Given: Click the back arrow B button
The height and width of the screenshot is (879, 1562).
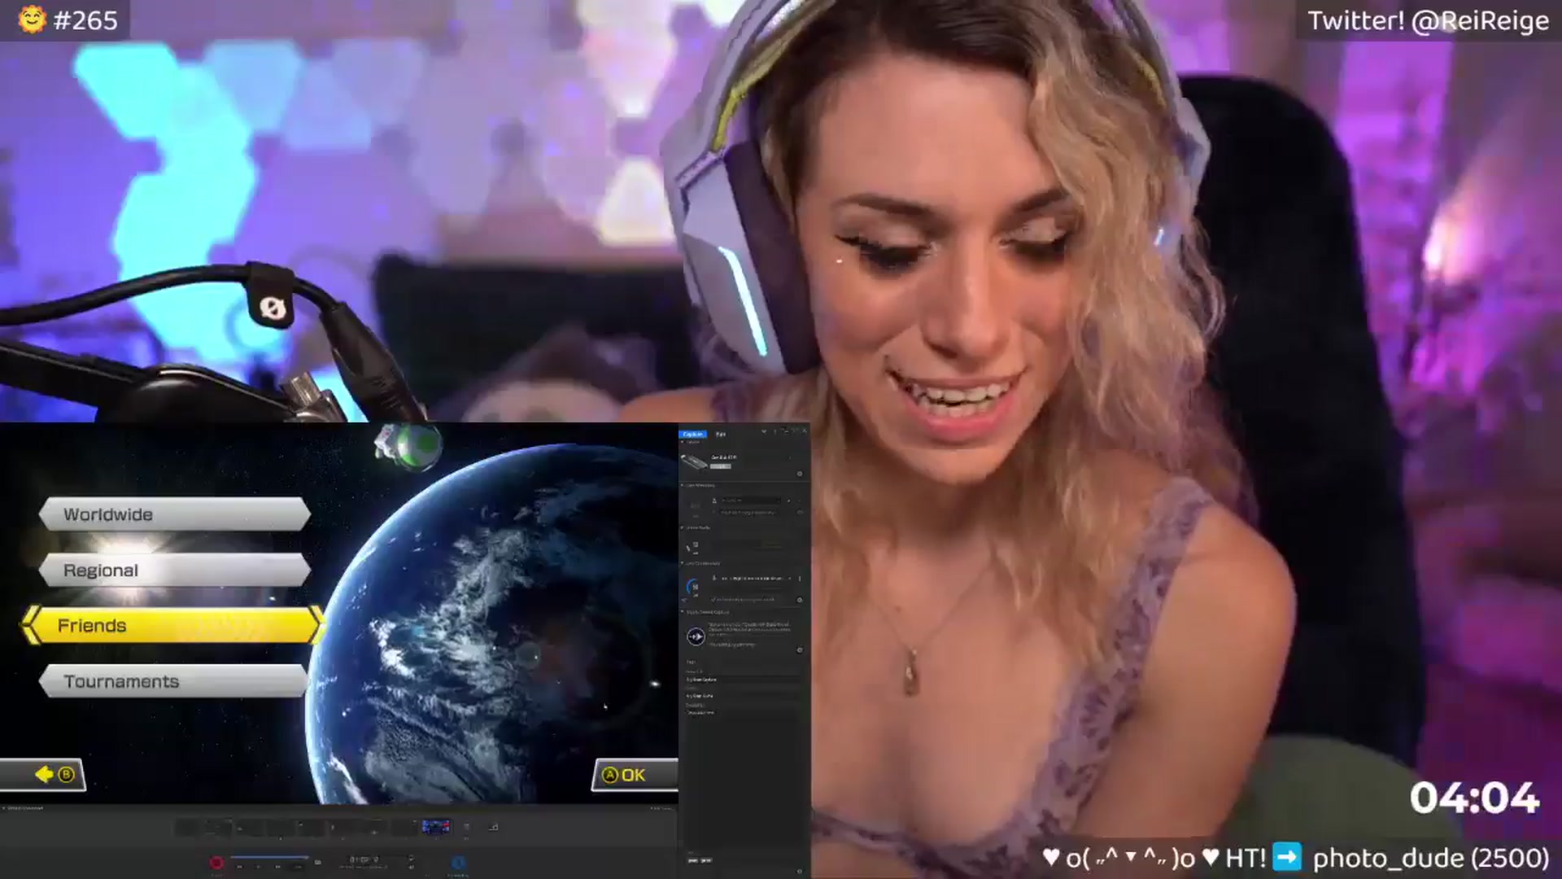Looking at the screenshot, I should (42, 775).
